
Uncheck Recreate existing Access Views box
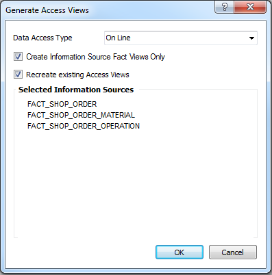point(18,75)
